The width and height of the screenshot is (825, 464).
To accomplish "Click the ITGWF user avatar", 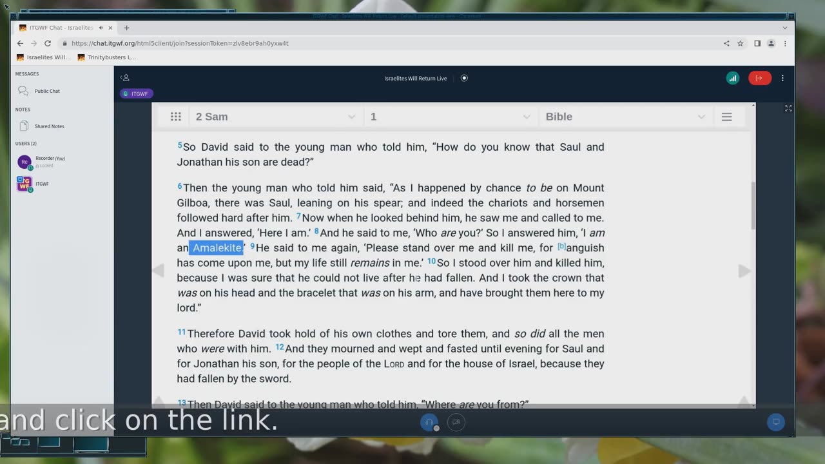I will tap(24, 184).
